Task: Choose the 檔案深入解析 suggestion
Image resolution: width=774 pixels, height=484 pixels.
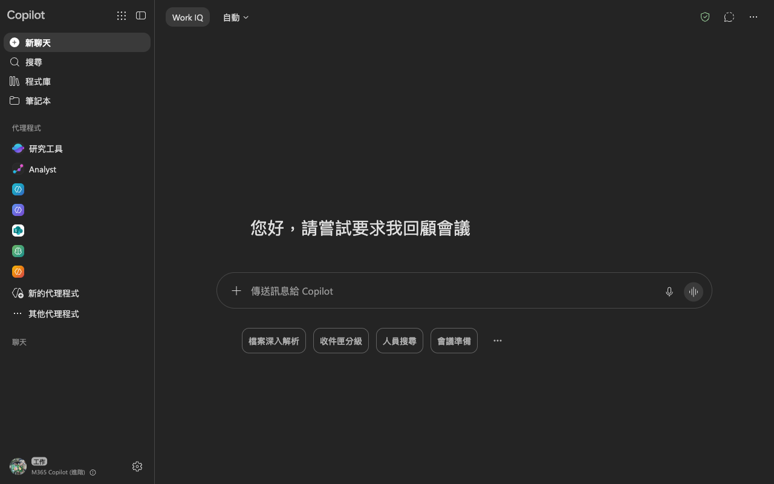Action: coord(274,341)
